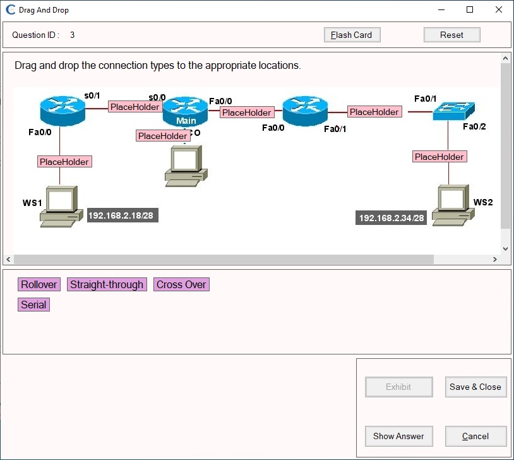Select the Cross Over connection label

pos(181,284)
